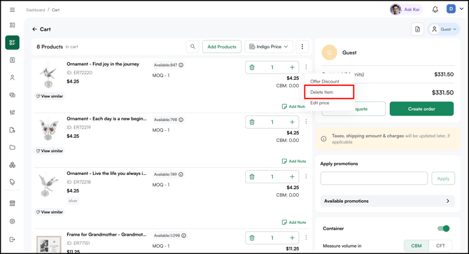Click the silver variant tag

point(73,201)
